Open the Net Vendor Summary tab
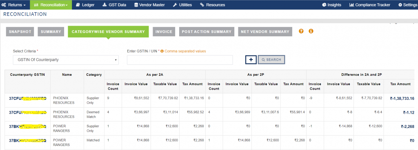 point(265,32)
